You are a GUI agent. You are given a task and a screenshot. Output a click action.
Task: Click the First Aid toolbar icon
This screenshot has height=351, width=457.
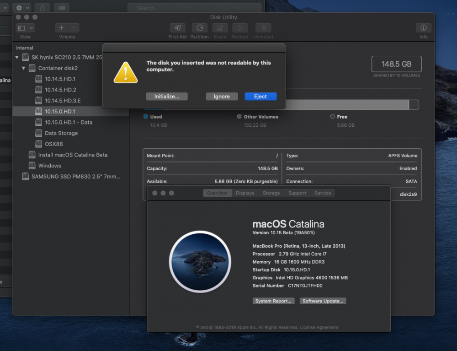click(x=177, y=28)
